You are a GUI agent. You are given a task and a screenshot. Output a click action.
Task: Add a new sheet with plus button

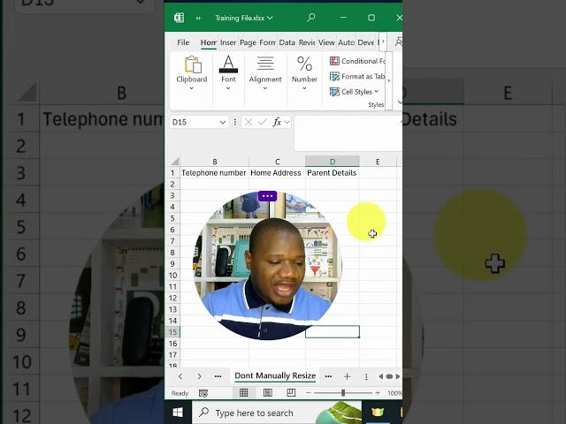click(347, 376)
